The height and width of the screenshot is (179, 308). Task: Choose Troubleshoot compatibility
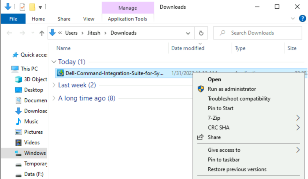pyautogui.click(x=239, y=99)
